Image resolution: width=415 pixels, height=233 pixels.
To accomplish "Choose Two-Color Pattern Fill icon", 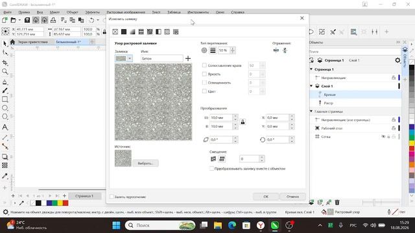I will pos(158,32).
